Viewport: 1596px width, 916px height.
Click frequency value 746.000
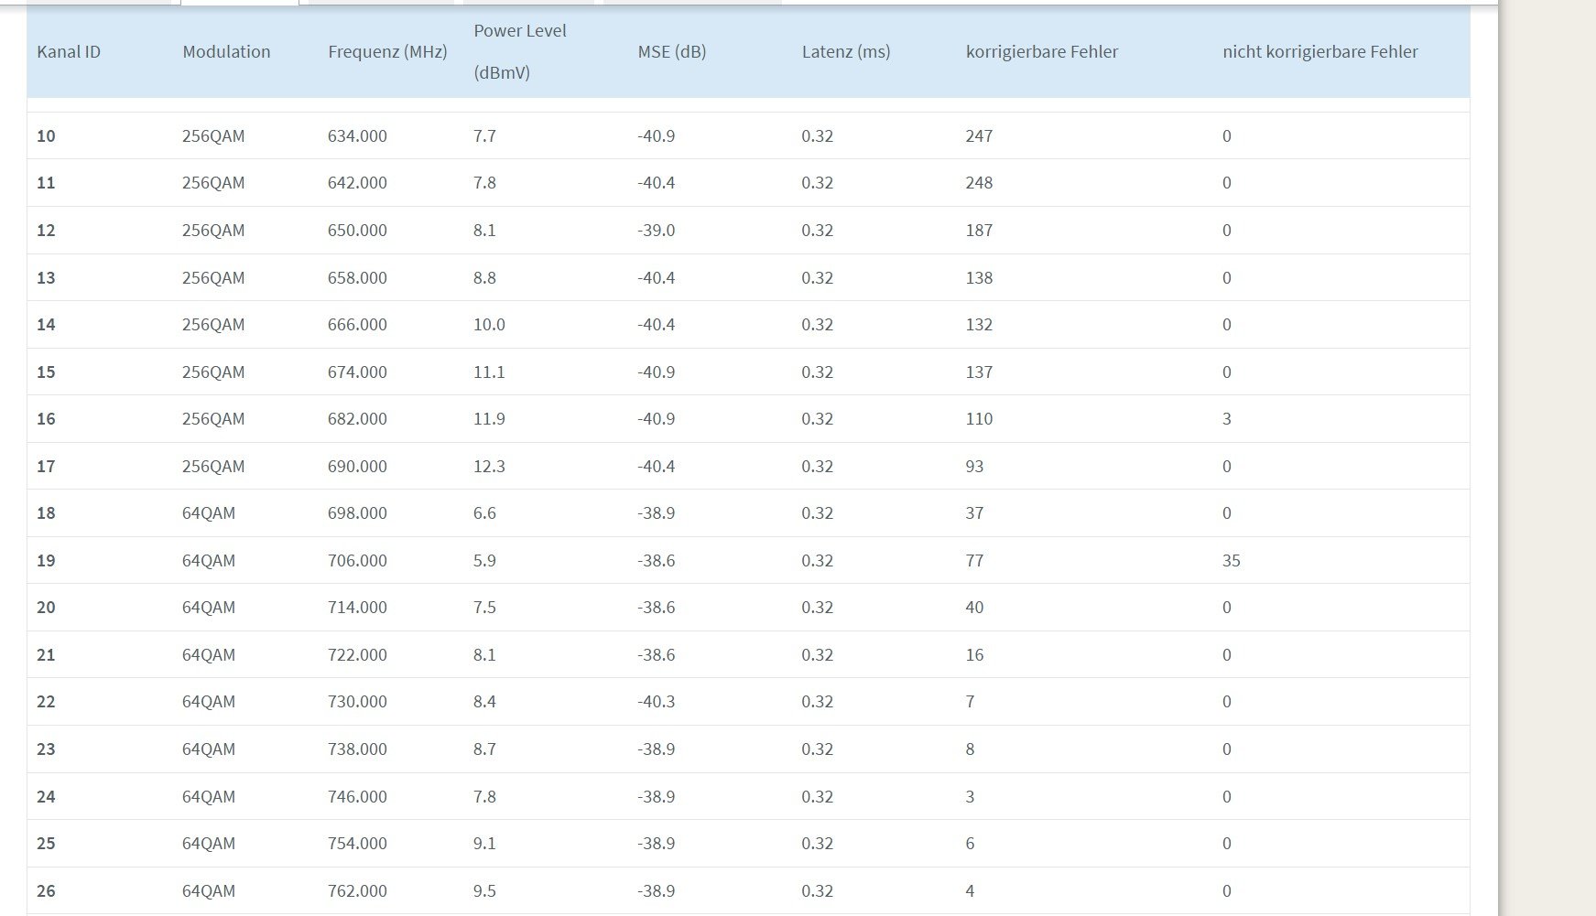(x=357, y=797)
